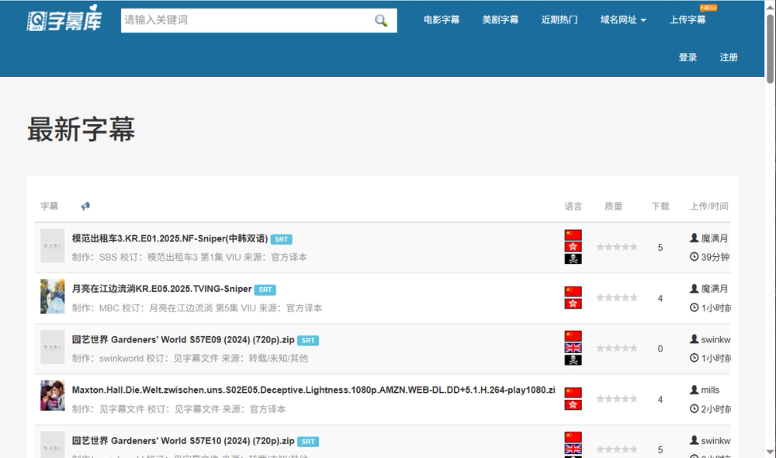776x458 pixels.
Task: Expand the 域名网址 dropdown
Action: [x=623, y=20]
